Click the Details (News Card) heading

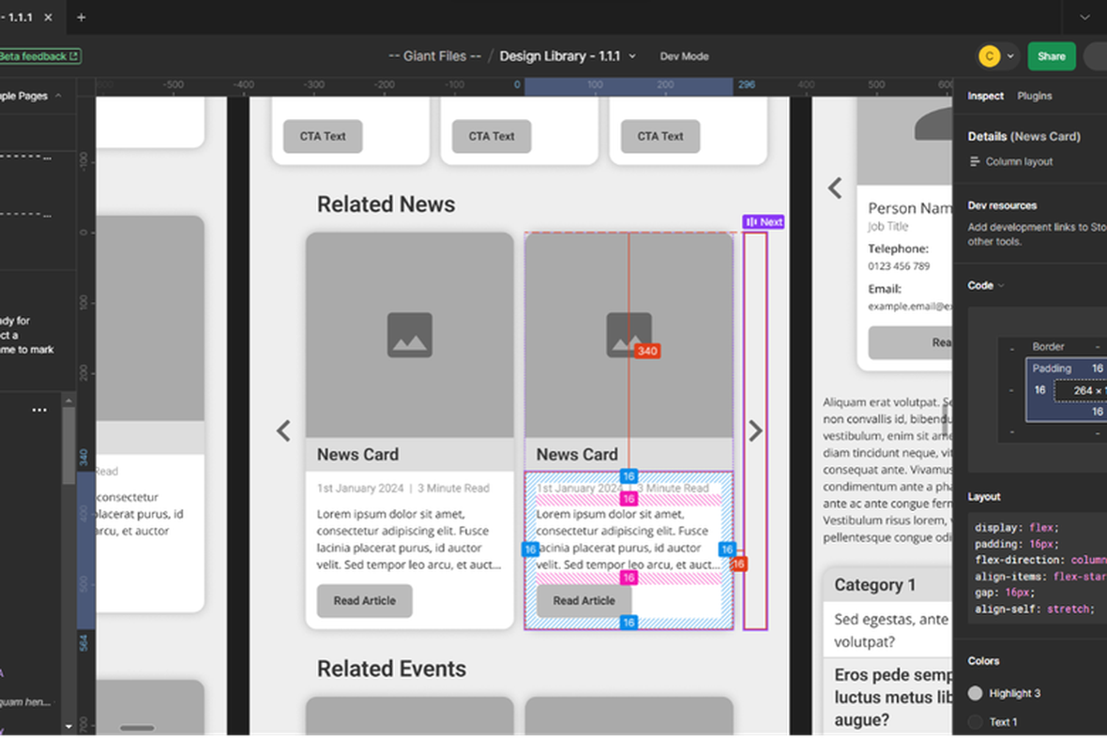1024,137
